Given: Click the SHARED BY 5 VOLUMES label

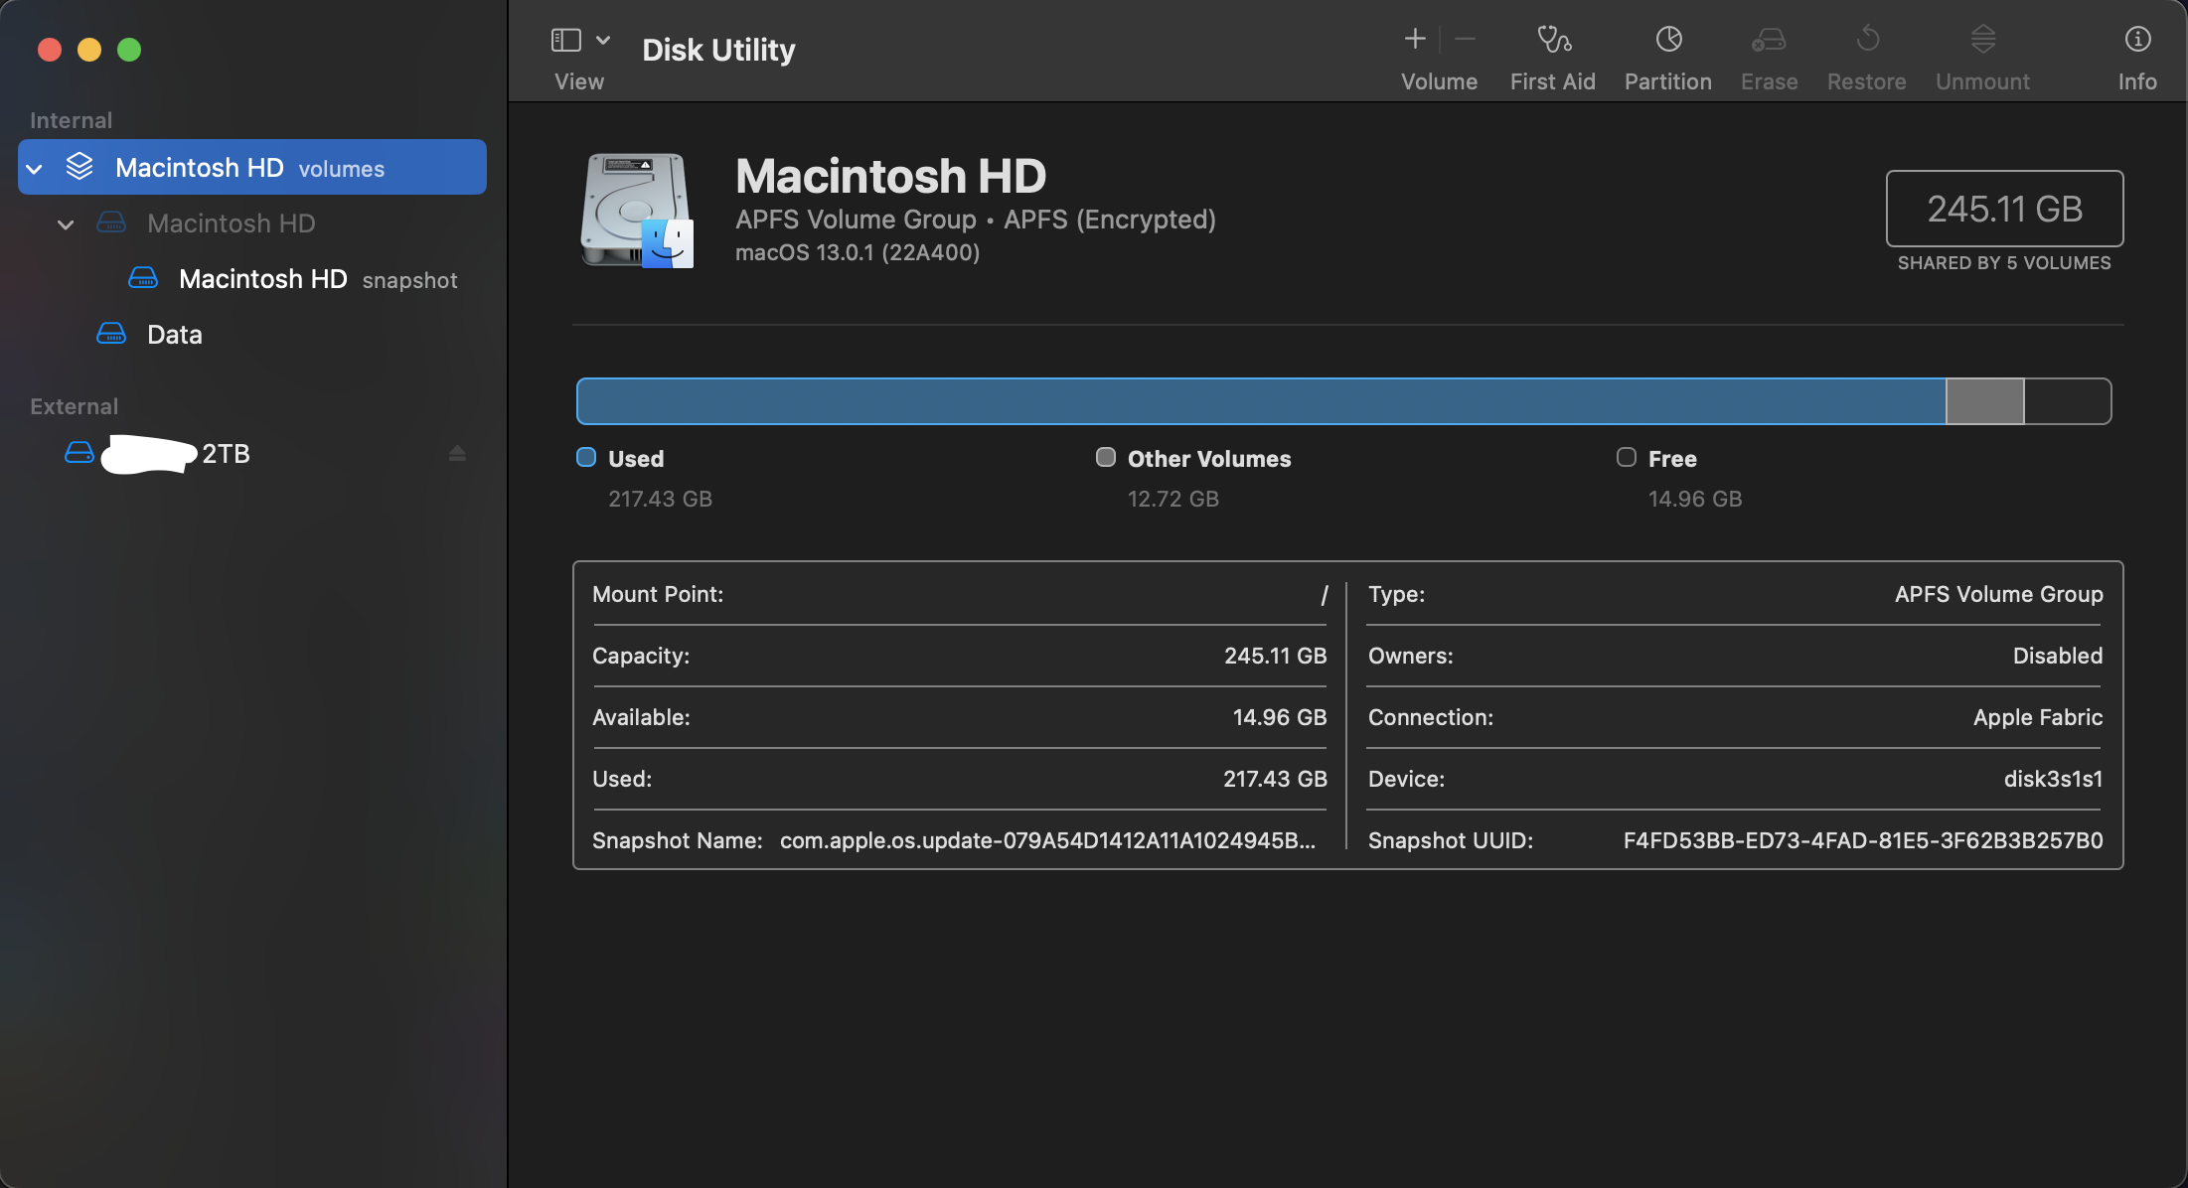Looking at the screenshot, I should (x=2004, y=263).
